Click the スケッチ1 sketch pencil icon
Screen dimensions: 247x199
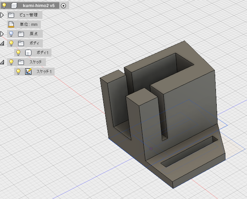[28, 72]
